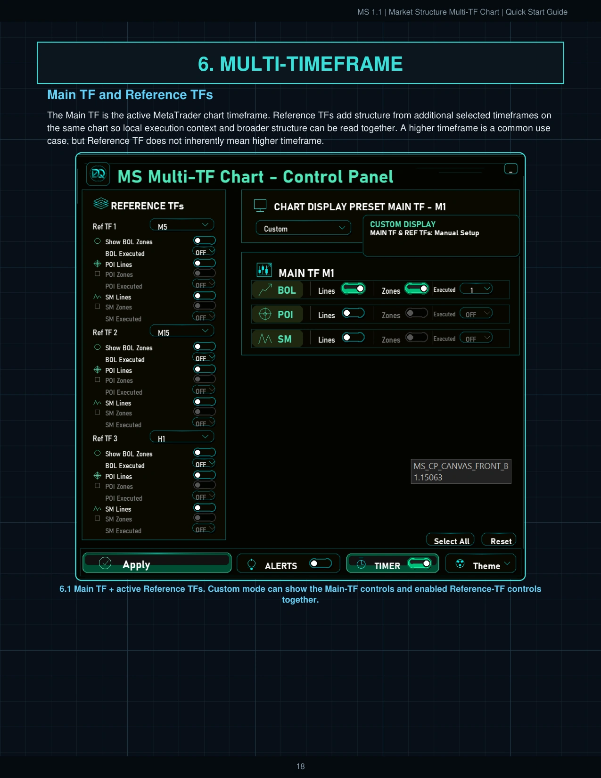Click the Main TF POI label button
Screen dimensions: 601x778
(x=277, y=315)
